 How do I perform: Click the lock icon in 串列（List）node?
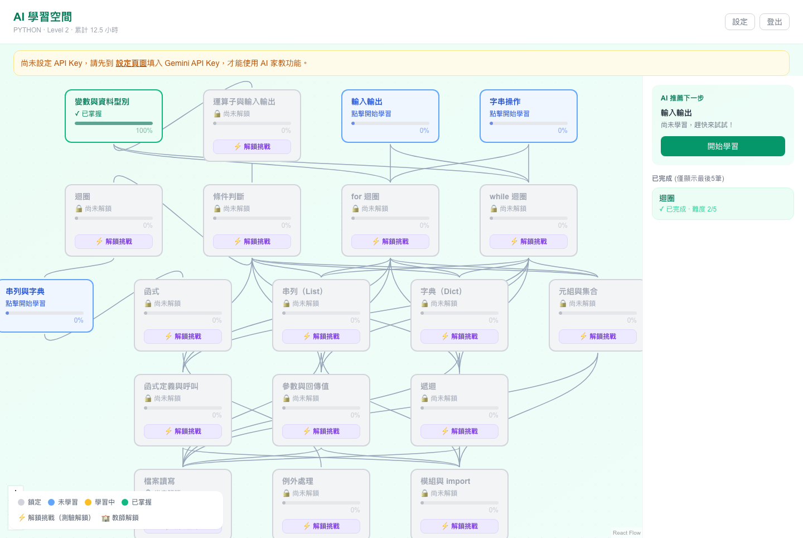point(286,304)
